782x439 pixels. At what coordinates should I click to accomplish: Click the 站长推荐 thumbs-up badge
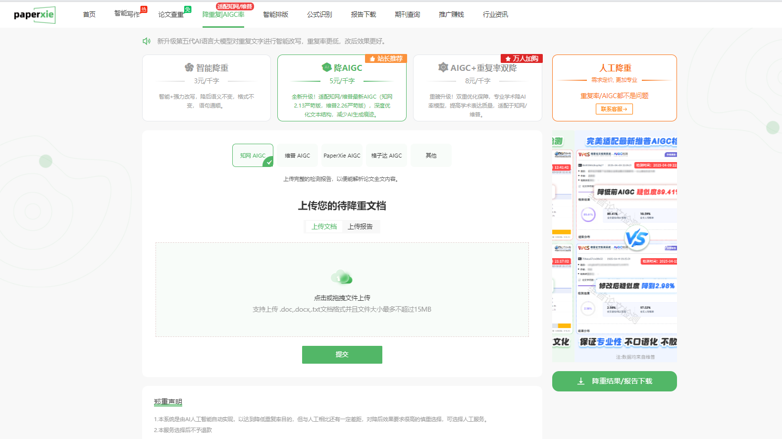(x=386, y=58)
